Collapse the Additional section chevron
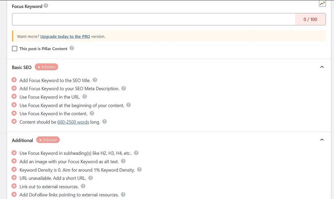 tap(322, 140)
